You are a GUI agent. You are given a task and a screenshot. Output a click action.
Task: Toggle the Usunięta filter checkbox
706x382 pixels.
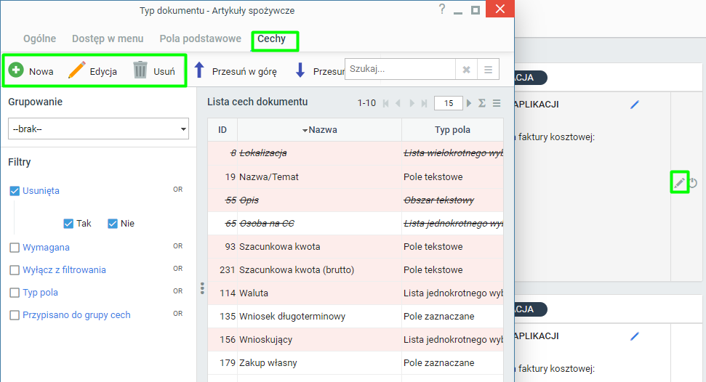[15, 191]
